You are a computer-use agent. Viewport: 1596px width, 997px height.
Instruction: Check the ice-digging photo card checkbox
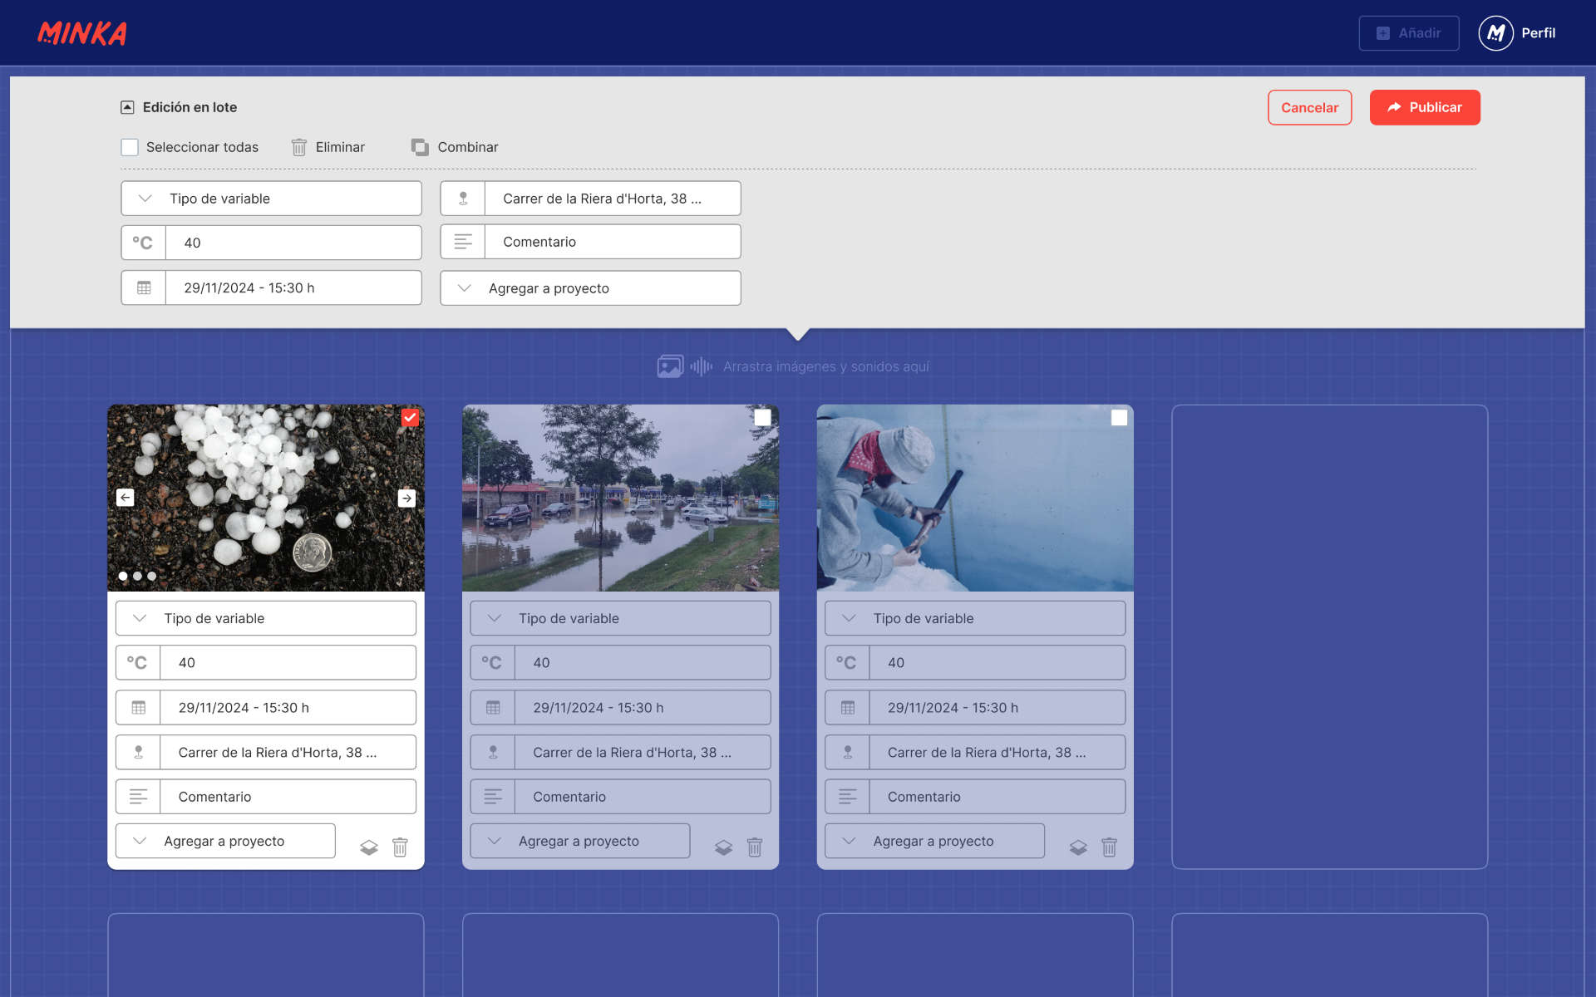tap(1119, 418)
